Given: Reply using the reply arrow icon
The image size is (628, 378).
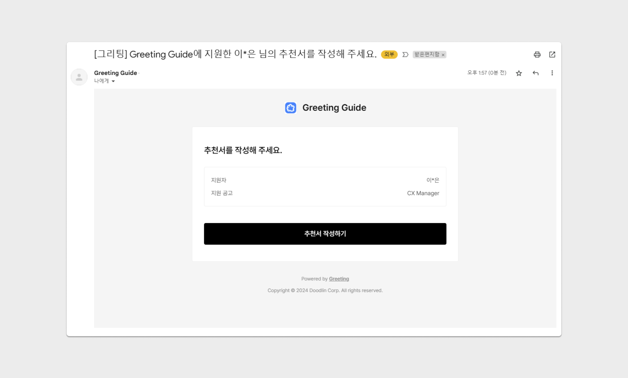Looking at the screenshot, I should pyautogui.click(x=536, y=73).
